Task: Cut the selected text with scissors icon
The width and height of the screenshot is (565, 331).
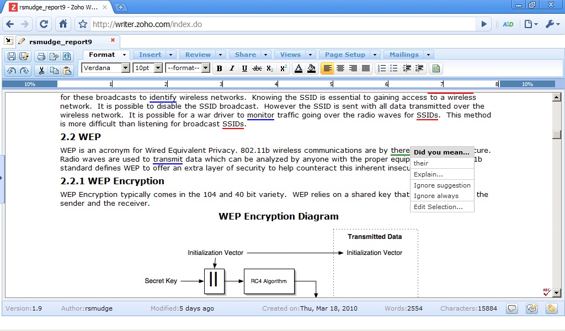Action: (41, 71)
